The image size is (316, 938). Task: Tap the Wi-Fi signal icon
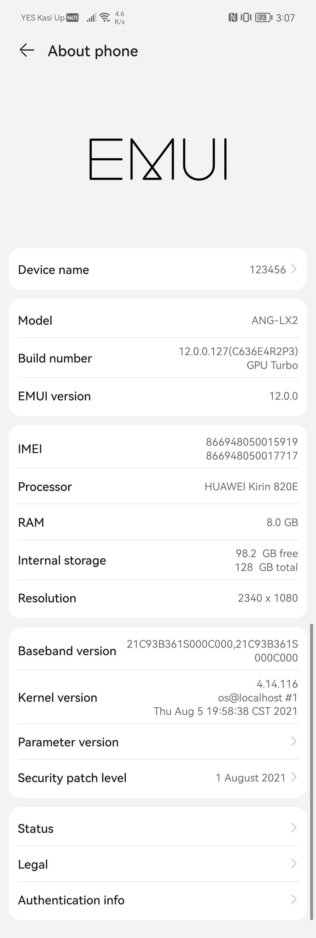[x=105, y=17]
